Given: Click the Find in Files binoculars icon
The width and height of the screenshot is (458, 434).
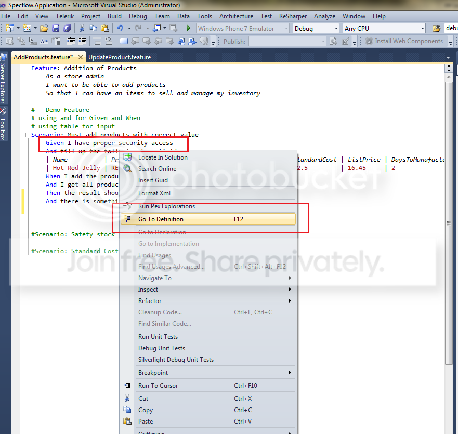Looking at the screenshot, I should pos(436,29).
